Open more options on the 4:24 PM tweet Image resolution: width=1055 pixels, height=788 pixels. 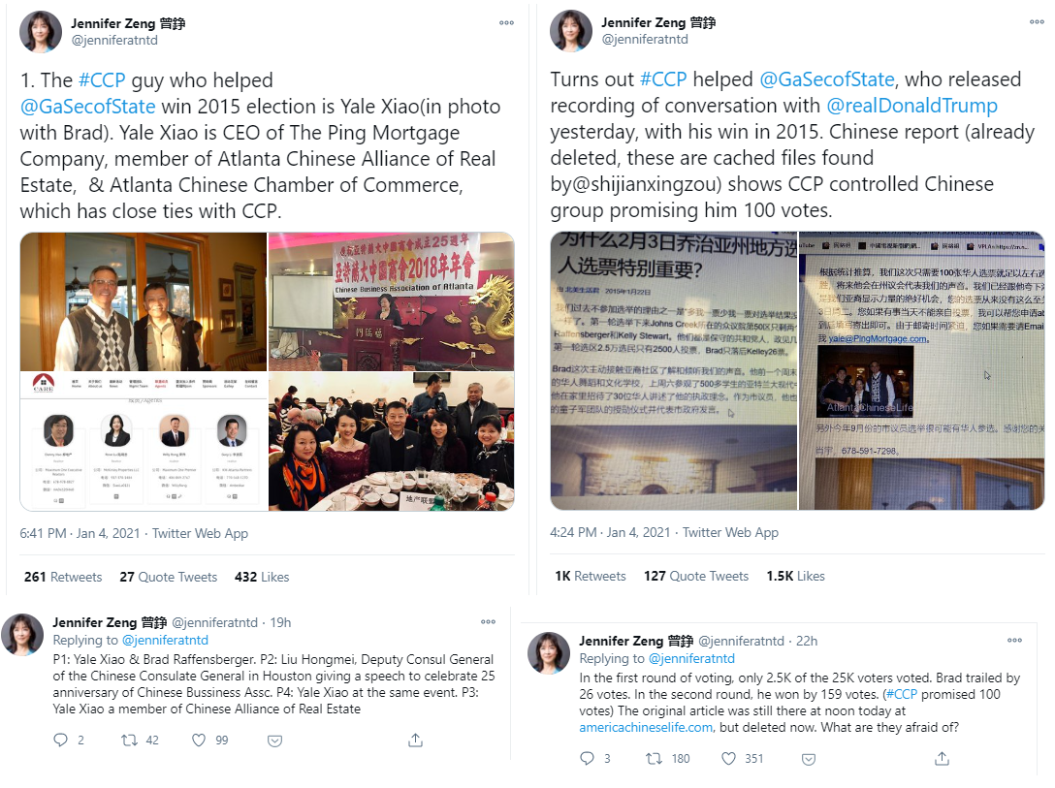(x=1037, y=22)
